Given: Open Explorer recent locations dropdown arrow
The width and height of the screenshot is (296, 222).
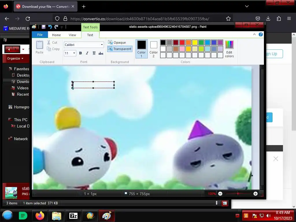Looking at the screenshot, I should (23, 49).
